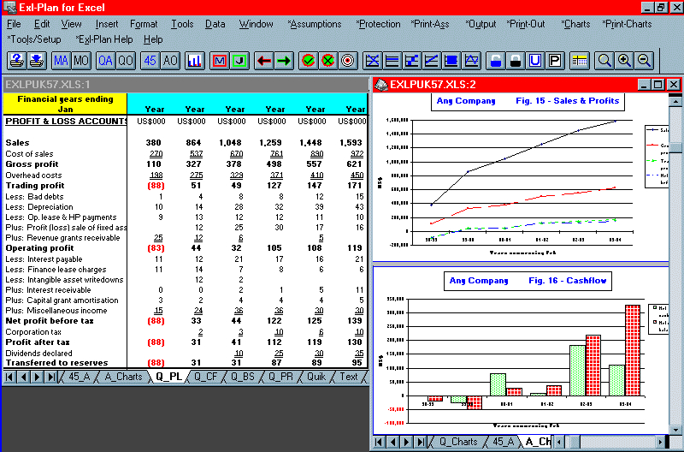This screenshot has width=684, height=452.
Task: Click the red left arrow icon
Action: [263, 61]
